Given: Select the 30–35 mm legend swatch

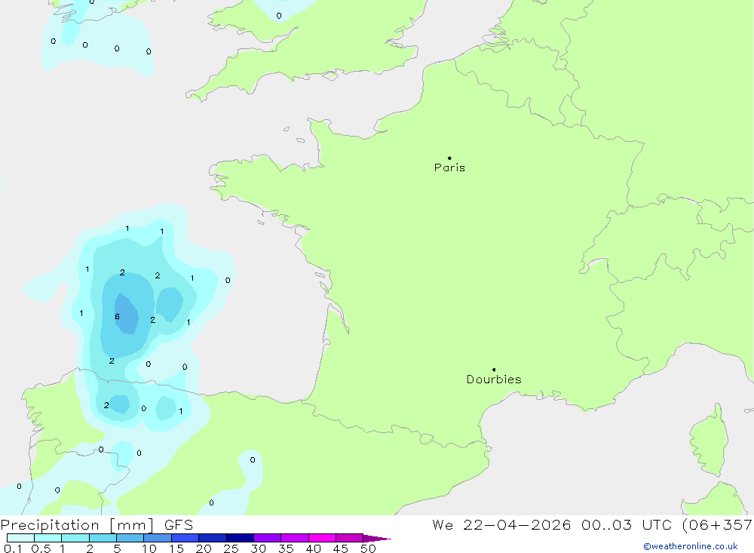Looking at the screenshot, I should [267, 538].
